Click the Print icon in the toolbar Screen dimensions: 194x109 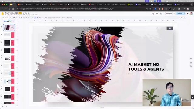(x=22, y=18)
